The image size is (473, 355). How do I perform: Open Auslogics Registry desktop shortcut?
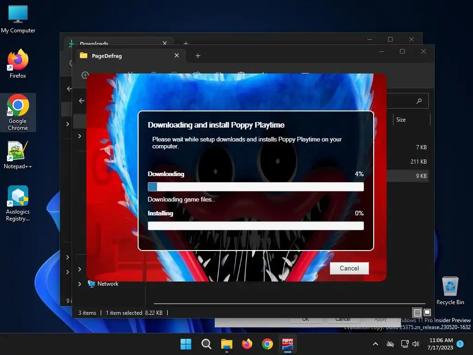[x=18, y=203]
